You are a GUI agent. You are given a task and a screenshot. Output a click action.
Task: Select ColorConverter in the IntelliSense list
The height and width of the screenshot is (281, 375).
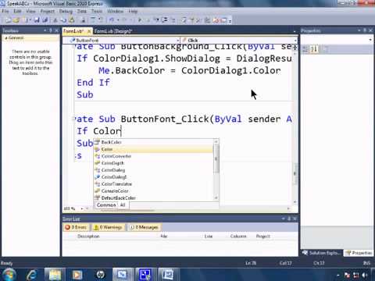click(154, 156)
